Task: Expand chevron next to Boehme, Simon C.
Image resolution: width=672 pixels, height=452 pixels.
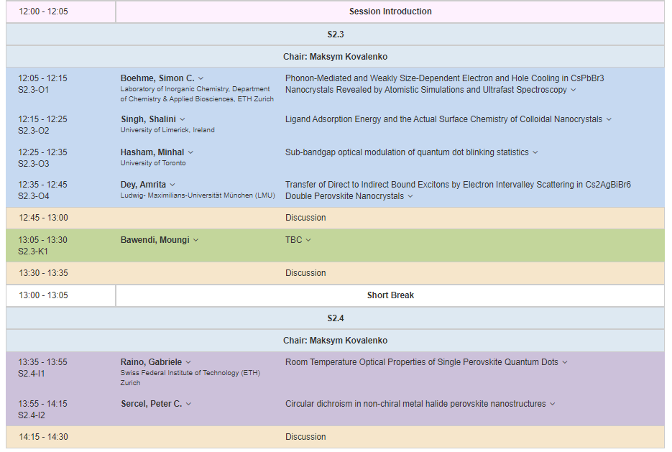Action: click(x=201, y=78)
